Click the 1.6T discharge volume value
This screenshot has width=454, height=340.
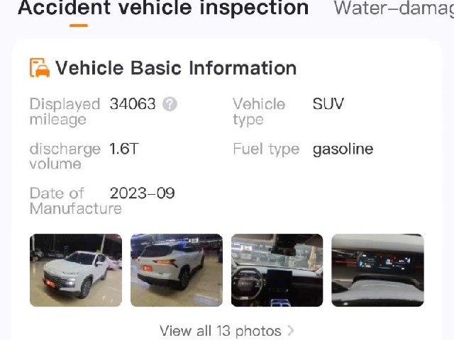tap(124, 149)
